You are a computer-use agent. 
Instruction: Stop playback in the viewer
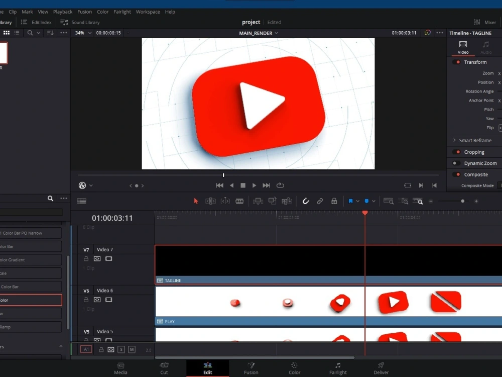(x=243, y=185)
